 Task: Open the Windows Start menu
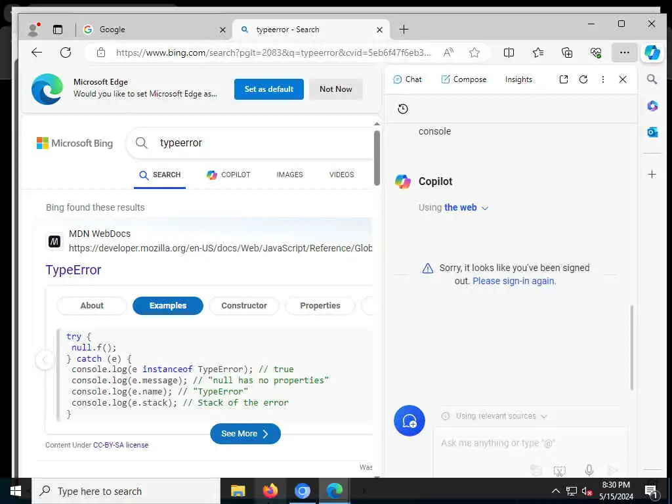[x=16, y=491]
